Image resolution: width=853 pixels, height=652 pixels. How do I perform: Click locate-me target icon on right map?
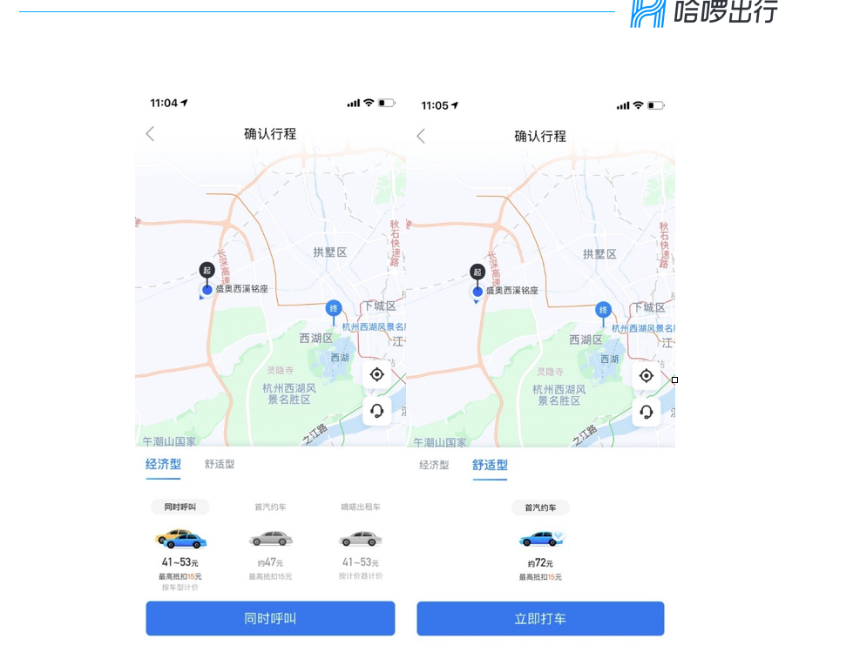(x=646, y=375)
